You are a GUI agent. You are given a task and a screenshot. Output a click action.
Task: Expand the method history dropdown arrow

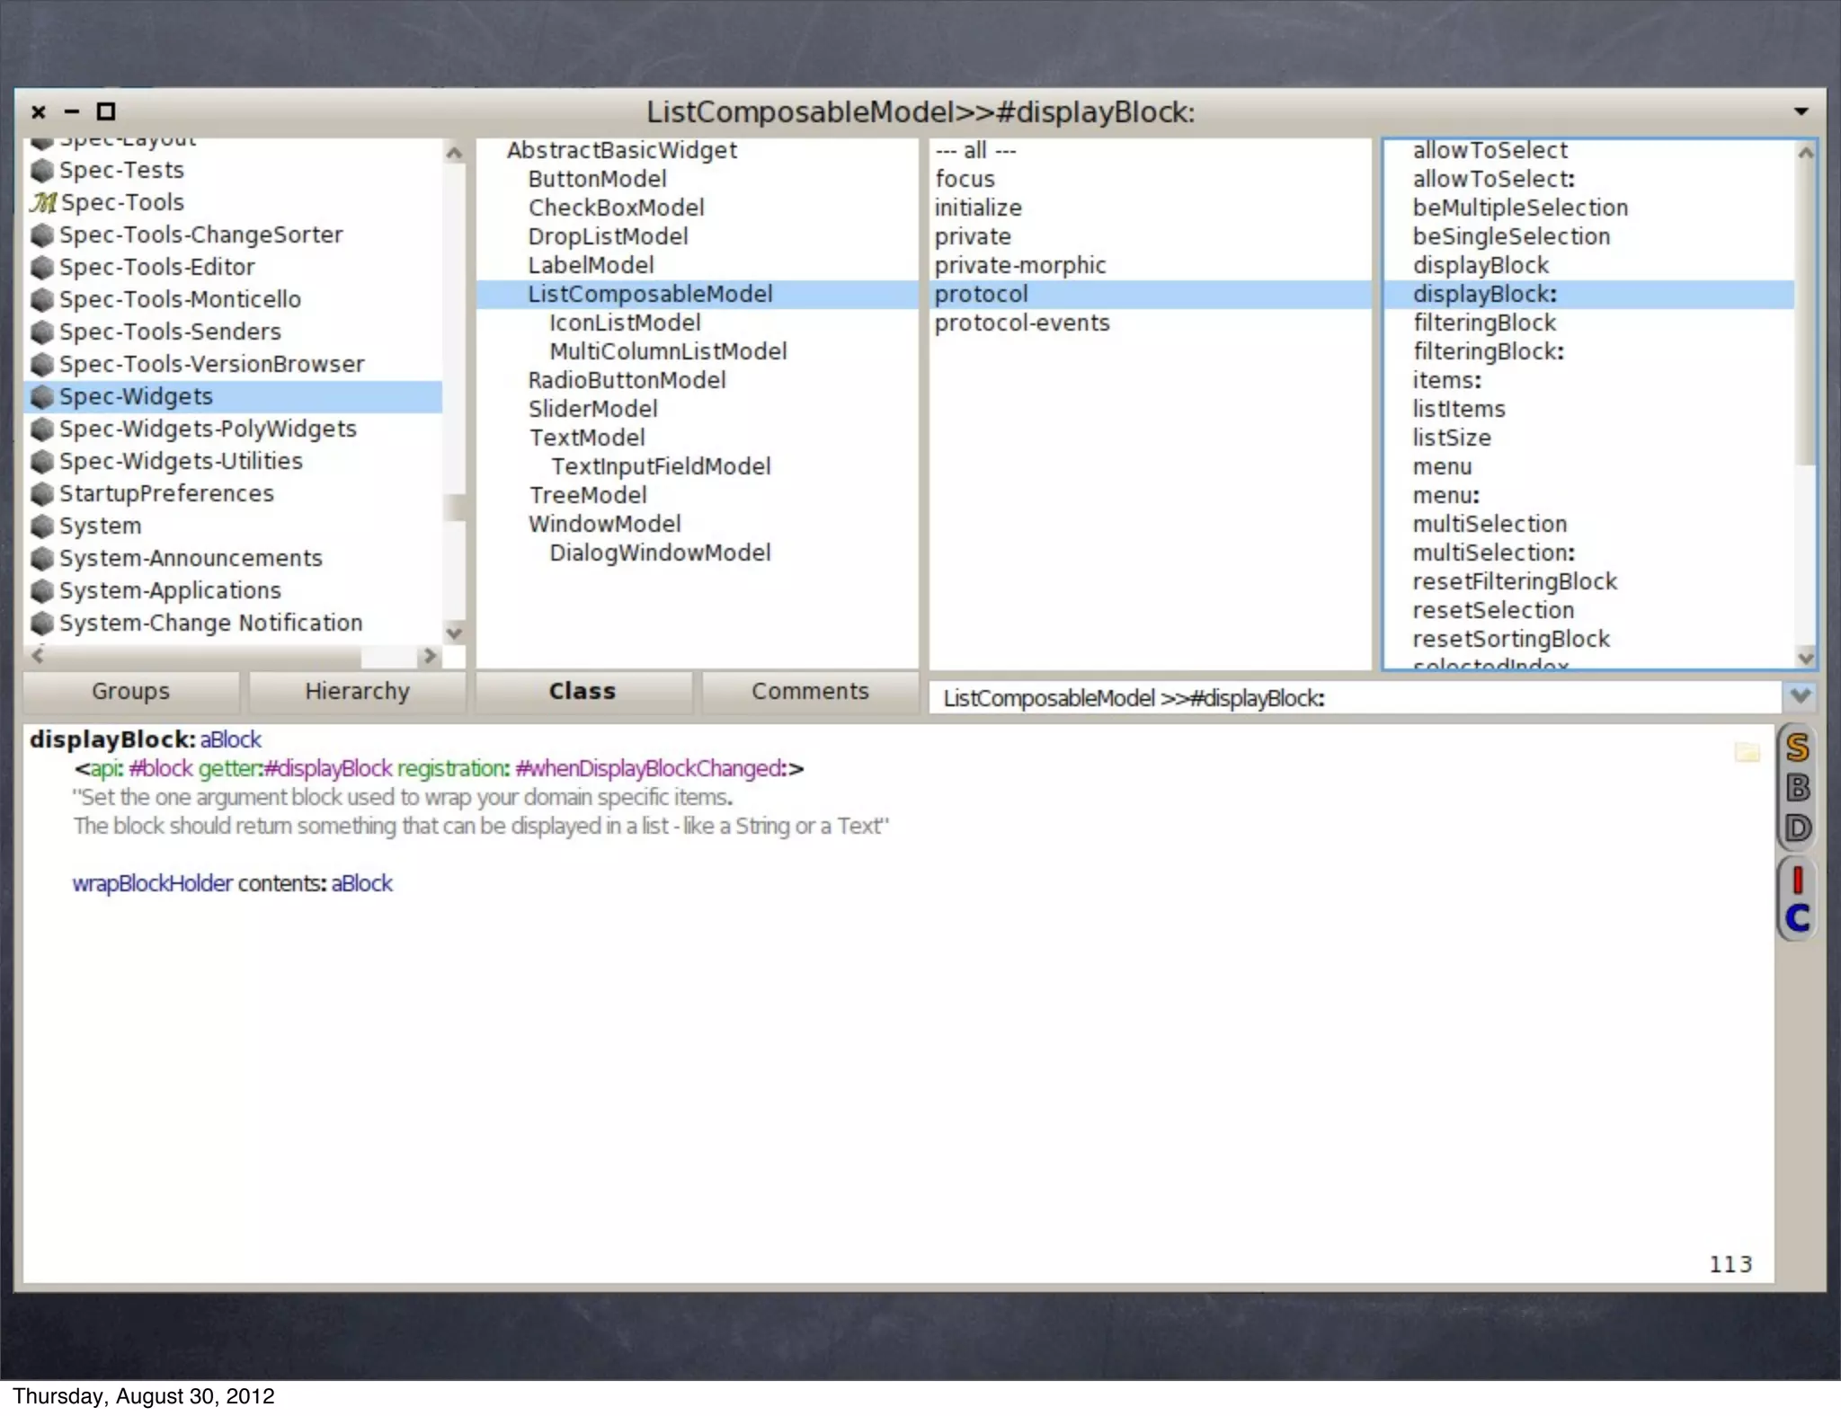pyautogui.click(x=1800, y=695)
